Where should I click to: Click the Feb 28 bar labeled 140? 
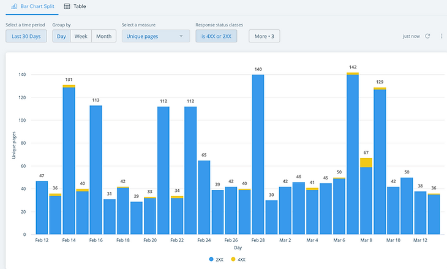(258, 154)
